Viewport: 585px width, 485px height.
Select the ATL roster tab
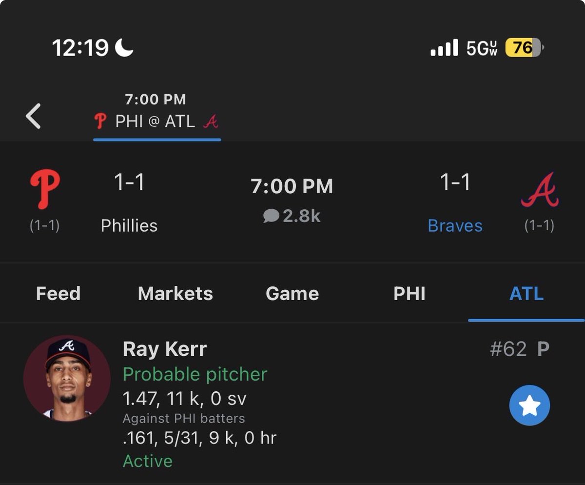point(526,294)
